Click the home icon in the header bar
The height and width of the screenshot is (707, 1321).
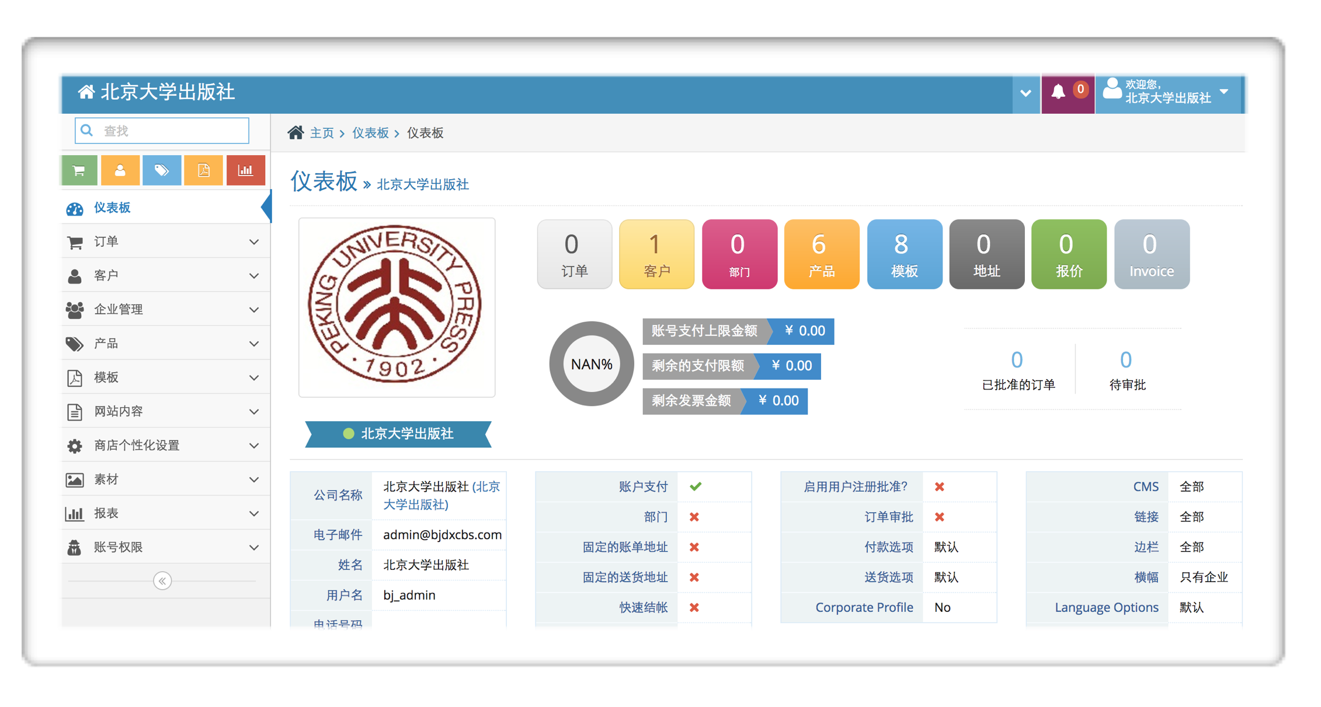click(86, 92)
